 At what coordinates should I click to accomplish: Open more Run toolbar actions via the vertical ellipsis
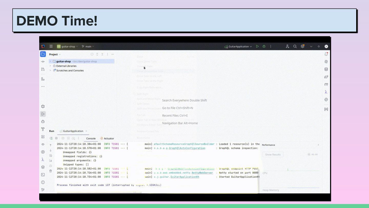click(78, 138)
